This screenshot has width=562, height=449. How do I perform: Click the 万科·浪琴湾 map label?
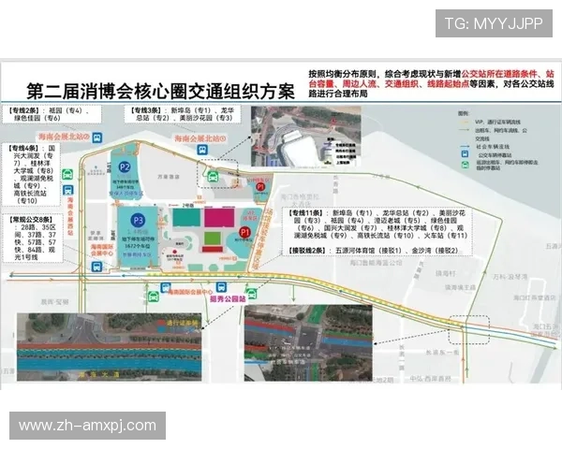(510, 277)
